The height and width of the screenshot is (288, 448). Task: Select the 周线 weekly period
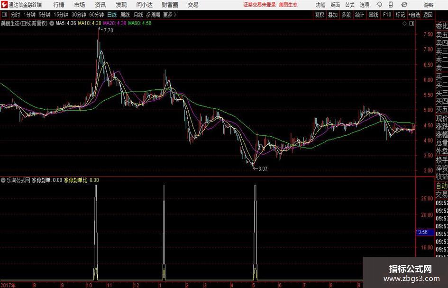(125, 15)
